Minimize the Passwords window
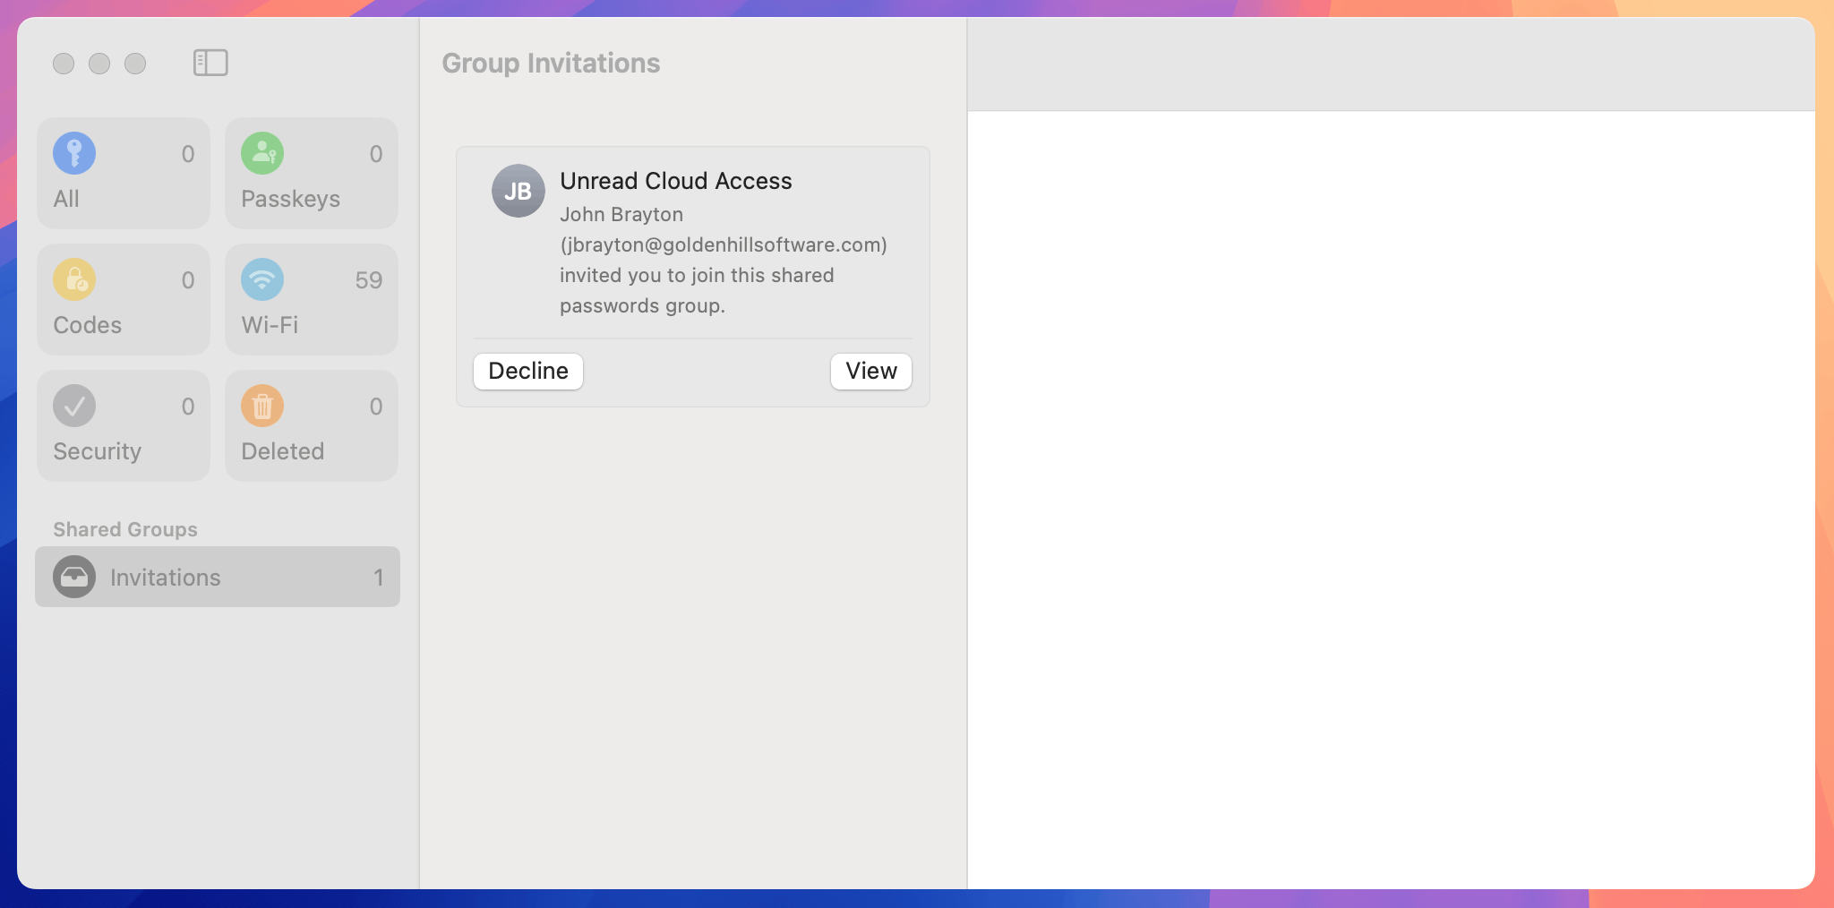This screenshot has height=908, width=1834. pos(99,64)
